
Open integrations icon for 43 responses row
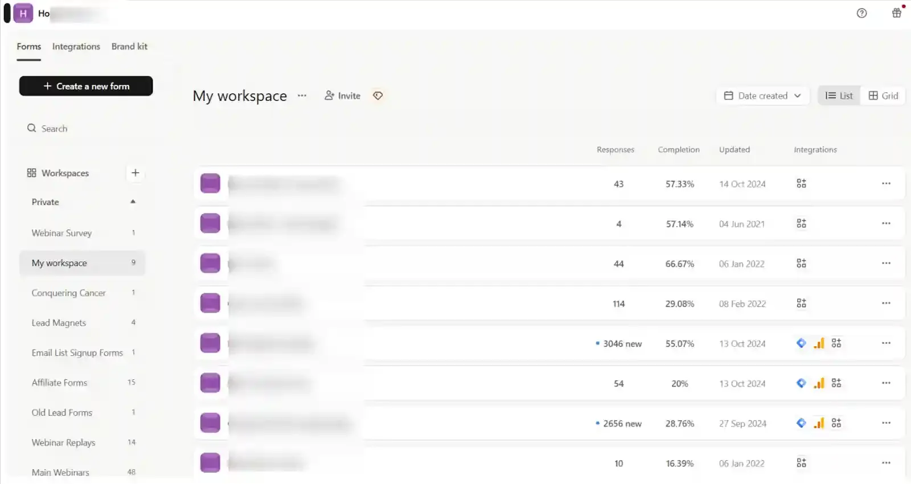(801, 183)
